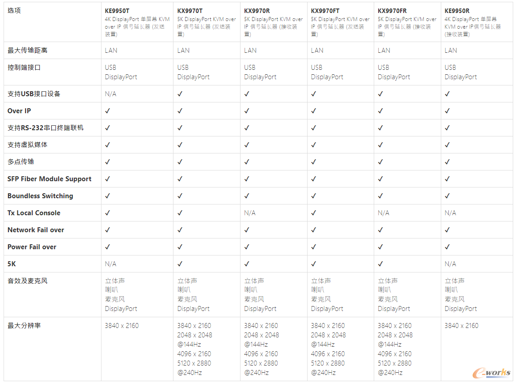
Task: Click KX9970FT checkmark in Network Fail over row
Action: (x=314, y=230)
